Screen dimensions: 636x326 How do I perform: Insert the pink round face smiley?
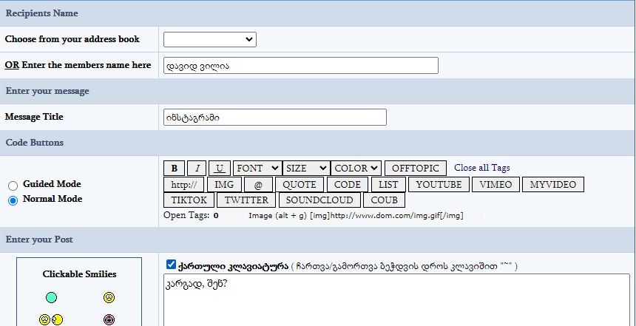pyautogui.click(x=109, y=320)
